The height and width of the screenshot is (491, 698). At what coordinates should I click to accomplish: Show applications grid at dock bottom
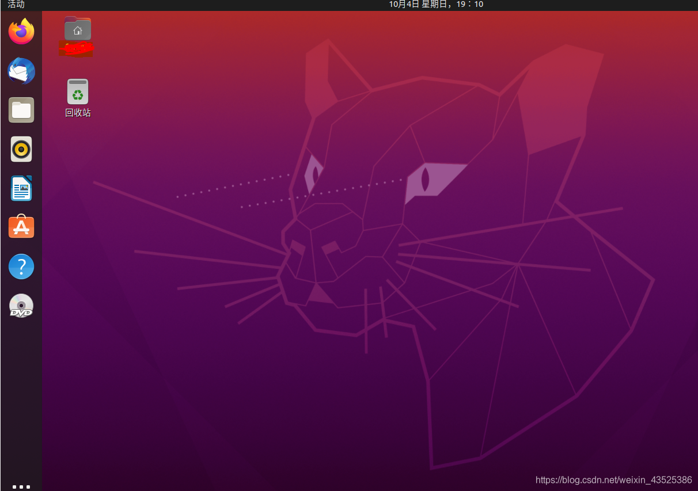pos(21,487)
